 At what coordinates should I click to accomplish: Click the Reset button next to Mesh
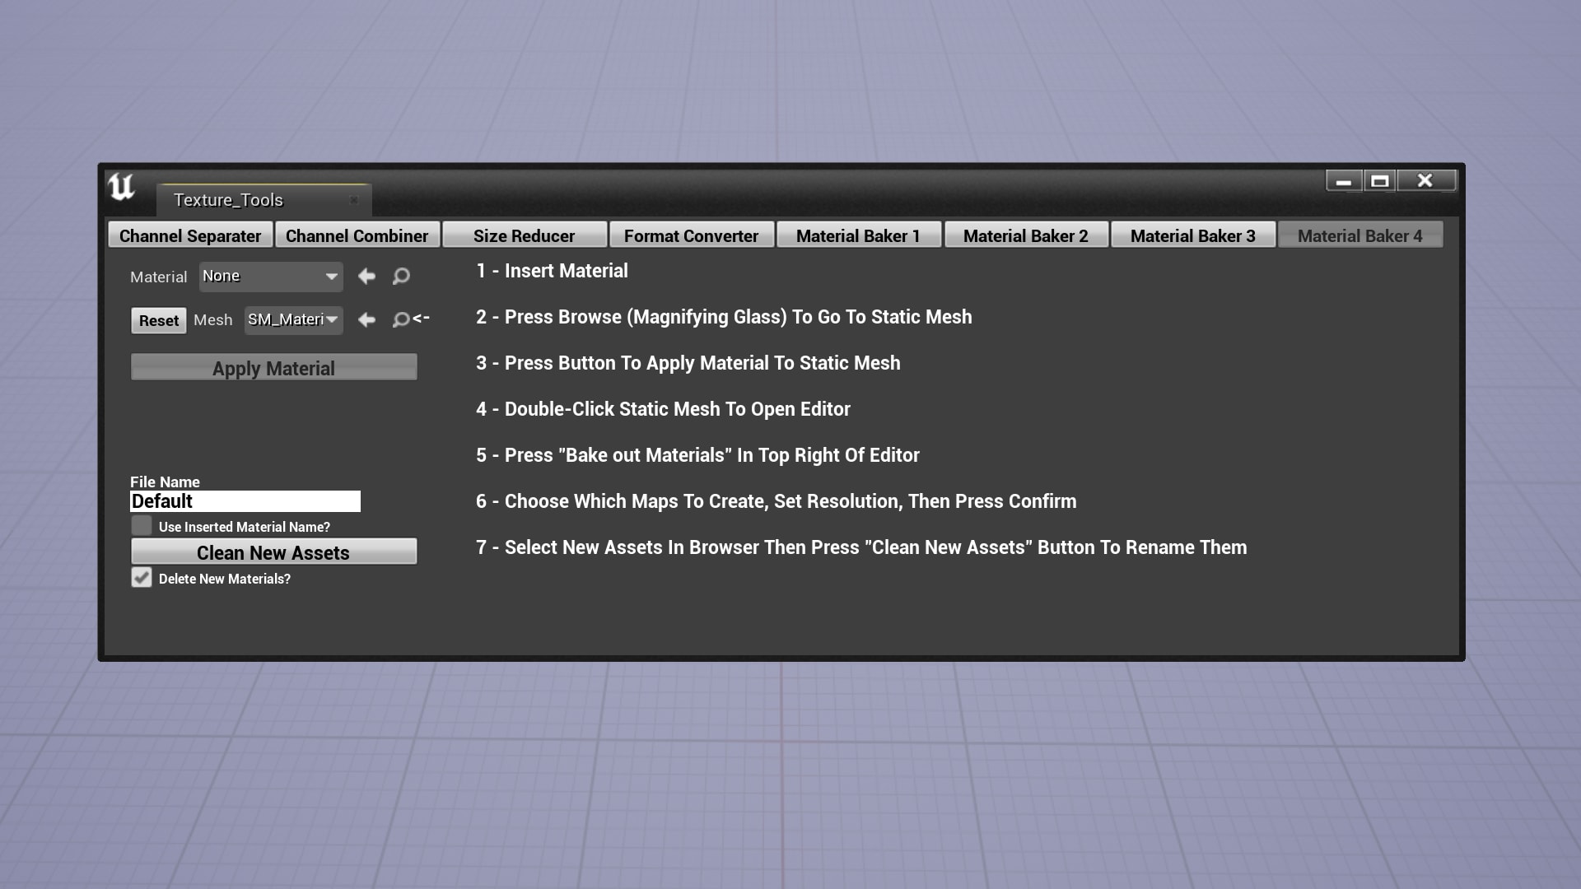[x=158, y=320]
